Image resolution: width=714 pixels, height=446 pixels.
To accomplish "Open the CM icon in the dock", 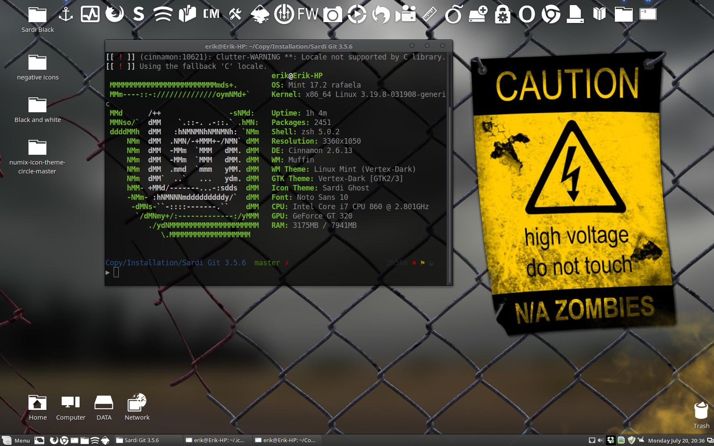I will 211,14.
